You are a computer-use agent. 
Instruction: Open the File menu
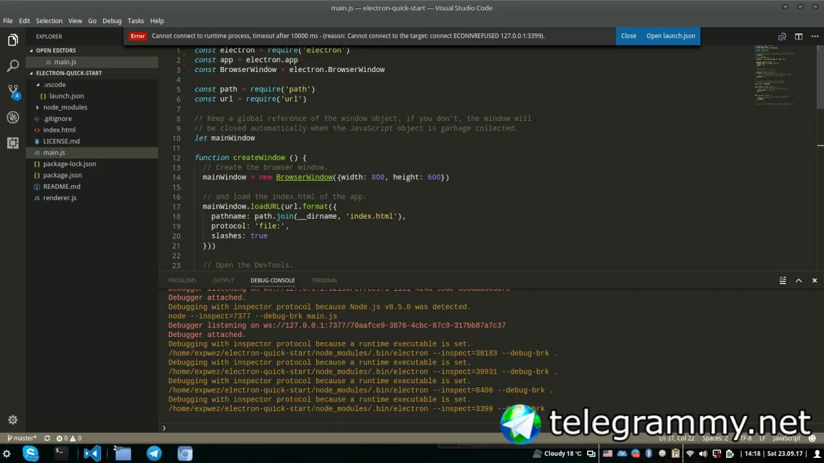tap(8, 21)
